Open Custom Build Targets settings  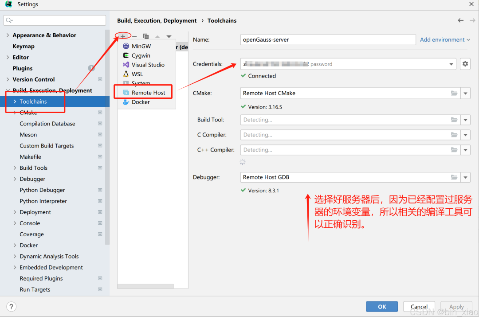tap(47, 146)
